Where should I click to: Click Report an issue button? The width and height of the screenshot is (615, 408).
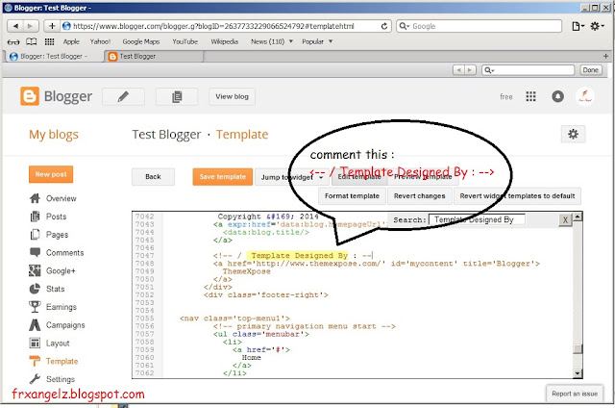pyautogui.click(x=575, y=394)
